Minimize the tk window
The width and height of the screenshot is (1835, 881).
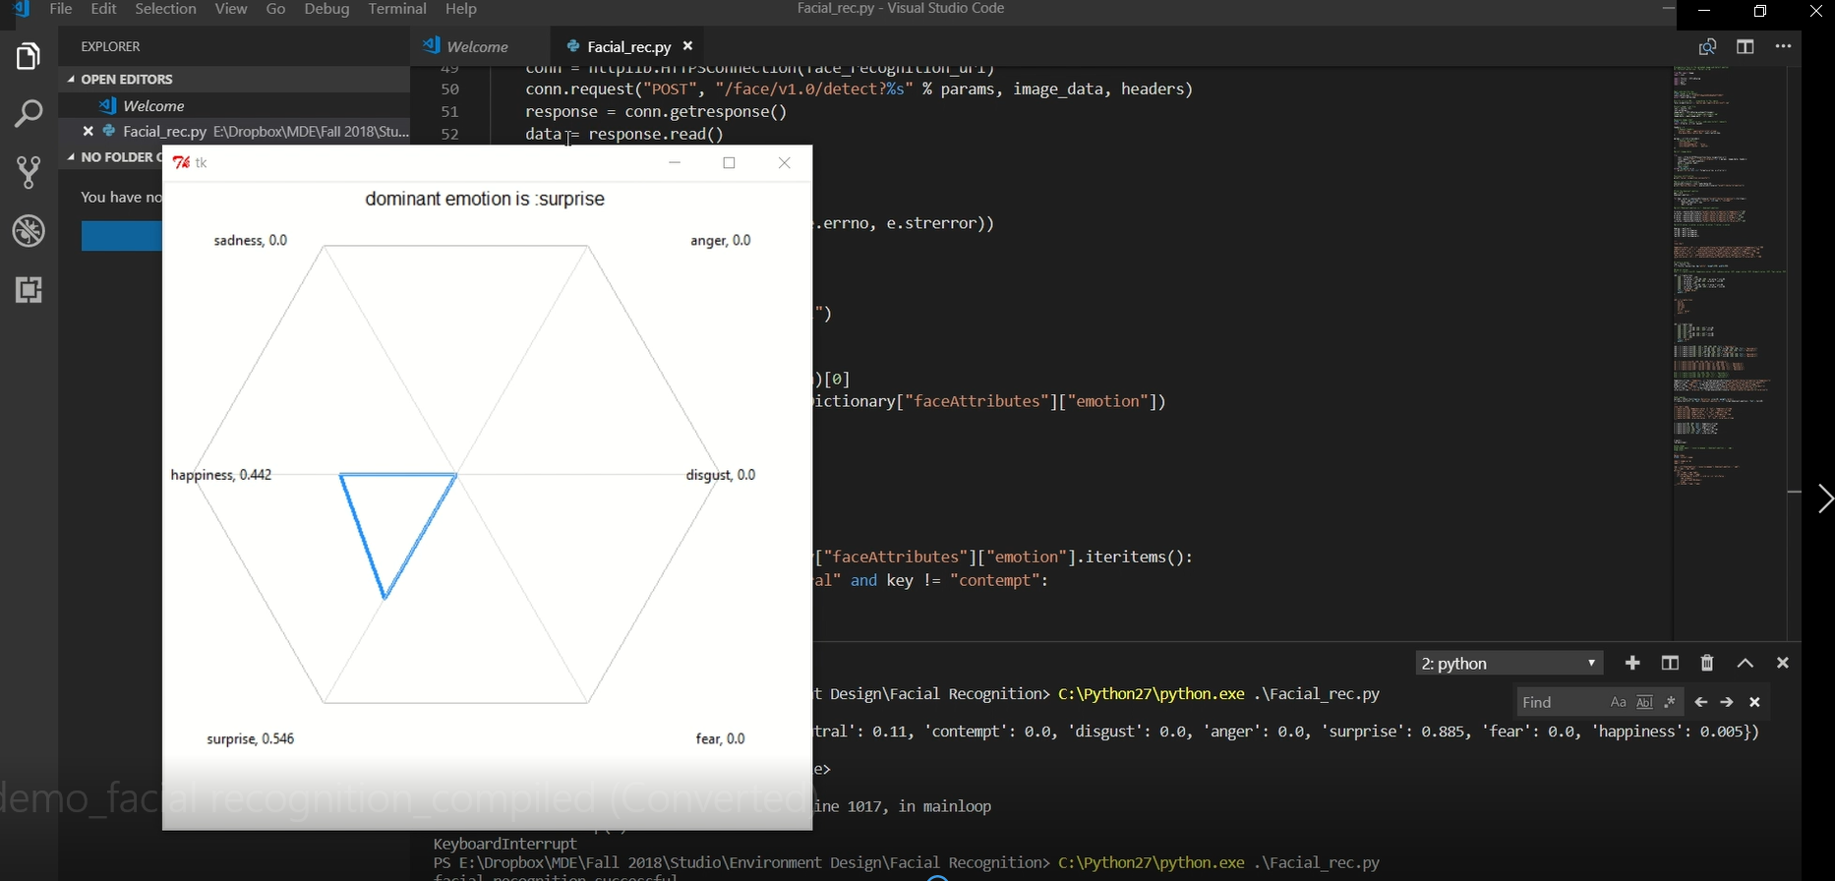[x=675, y=162]
